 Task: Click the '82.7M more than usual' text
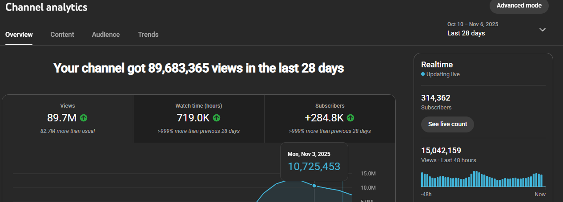point(68,131)
